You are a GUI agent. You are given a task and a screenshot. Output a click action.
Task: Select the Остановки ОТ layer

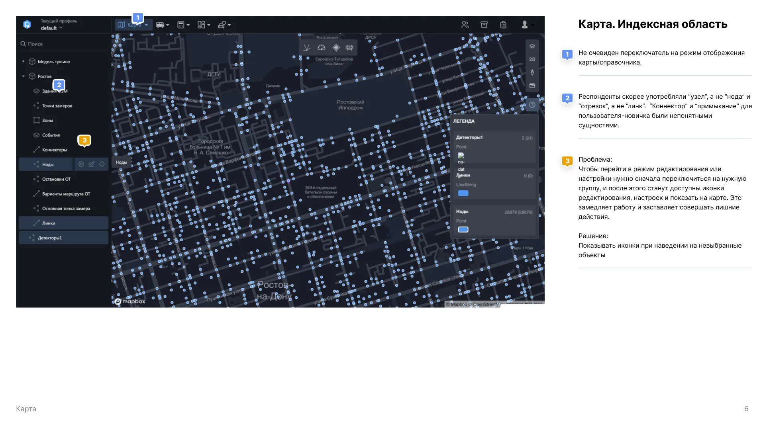point(56,179)
